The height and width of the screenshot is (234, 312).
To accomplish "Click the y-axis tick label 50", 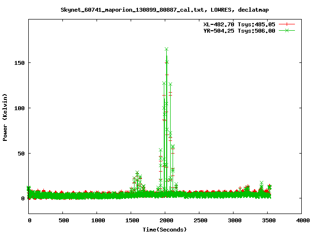I will tap(21, 154).
